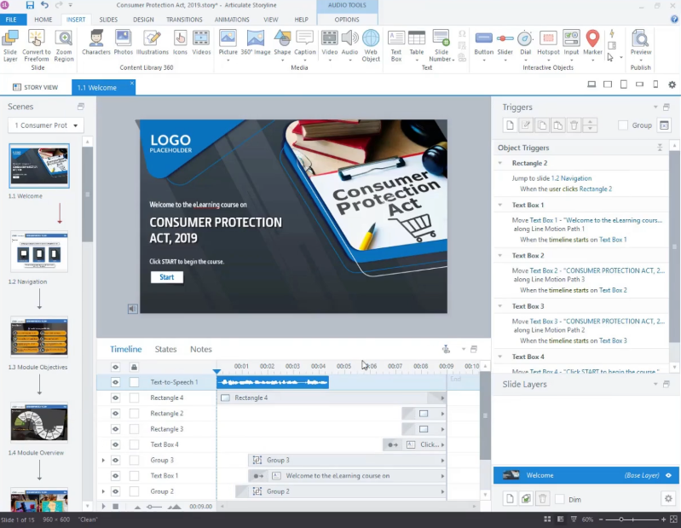Switch to the DESIGN ribbon tab
Viewport: 681px width, 528px height.
[x=143, y=20]
